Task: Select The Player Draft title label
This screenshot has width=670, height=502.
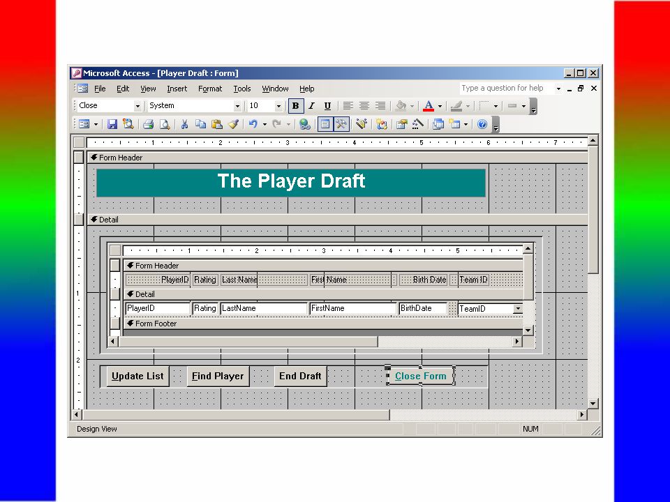Action: coord(291,183)
